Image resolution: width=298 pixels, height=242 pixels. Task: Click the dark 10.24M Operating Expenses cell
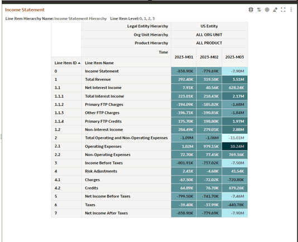235,146
